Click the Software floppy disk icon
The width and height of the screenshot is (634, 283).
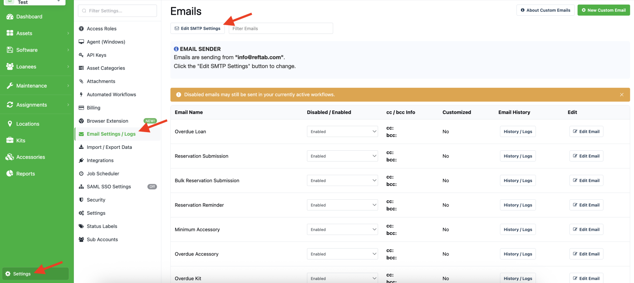point(10,50)
